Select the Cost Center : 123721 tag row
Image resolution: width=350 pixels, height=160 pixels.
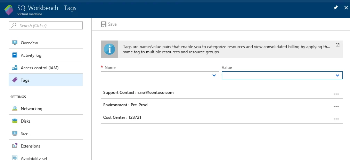[x=221, y=117]
